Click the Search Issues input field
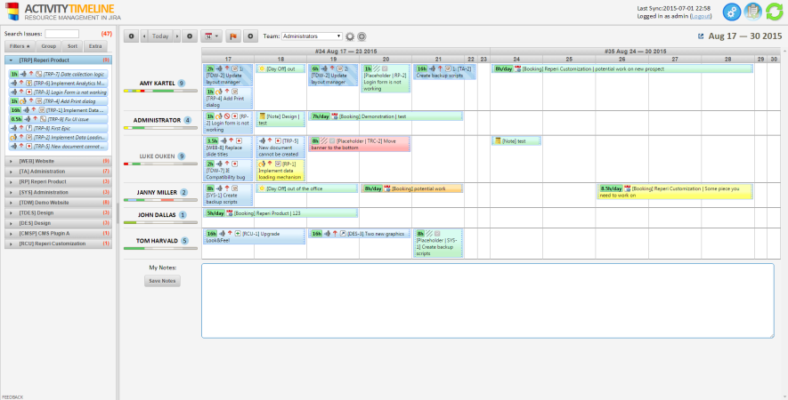Viewport: 788px width, 400px height. click(x=62, y=34)
